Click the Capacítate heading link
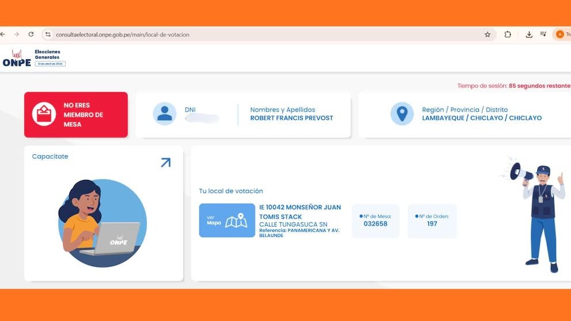The image size is (571, 321). click(x=50, y=156)
